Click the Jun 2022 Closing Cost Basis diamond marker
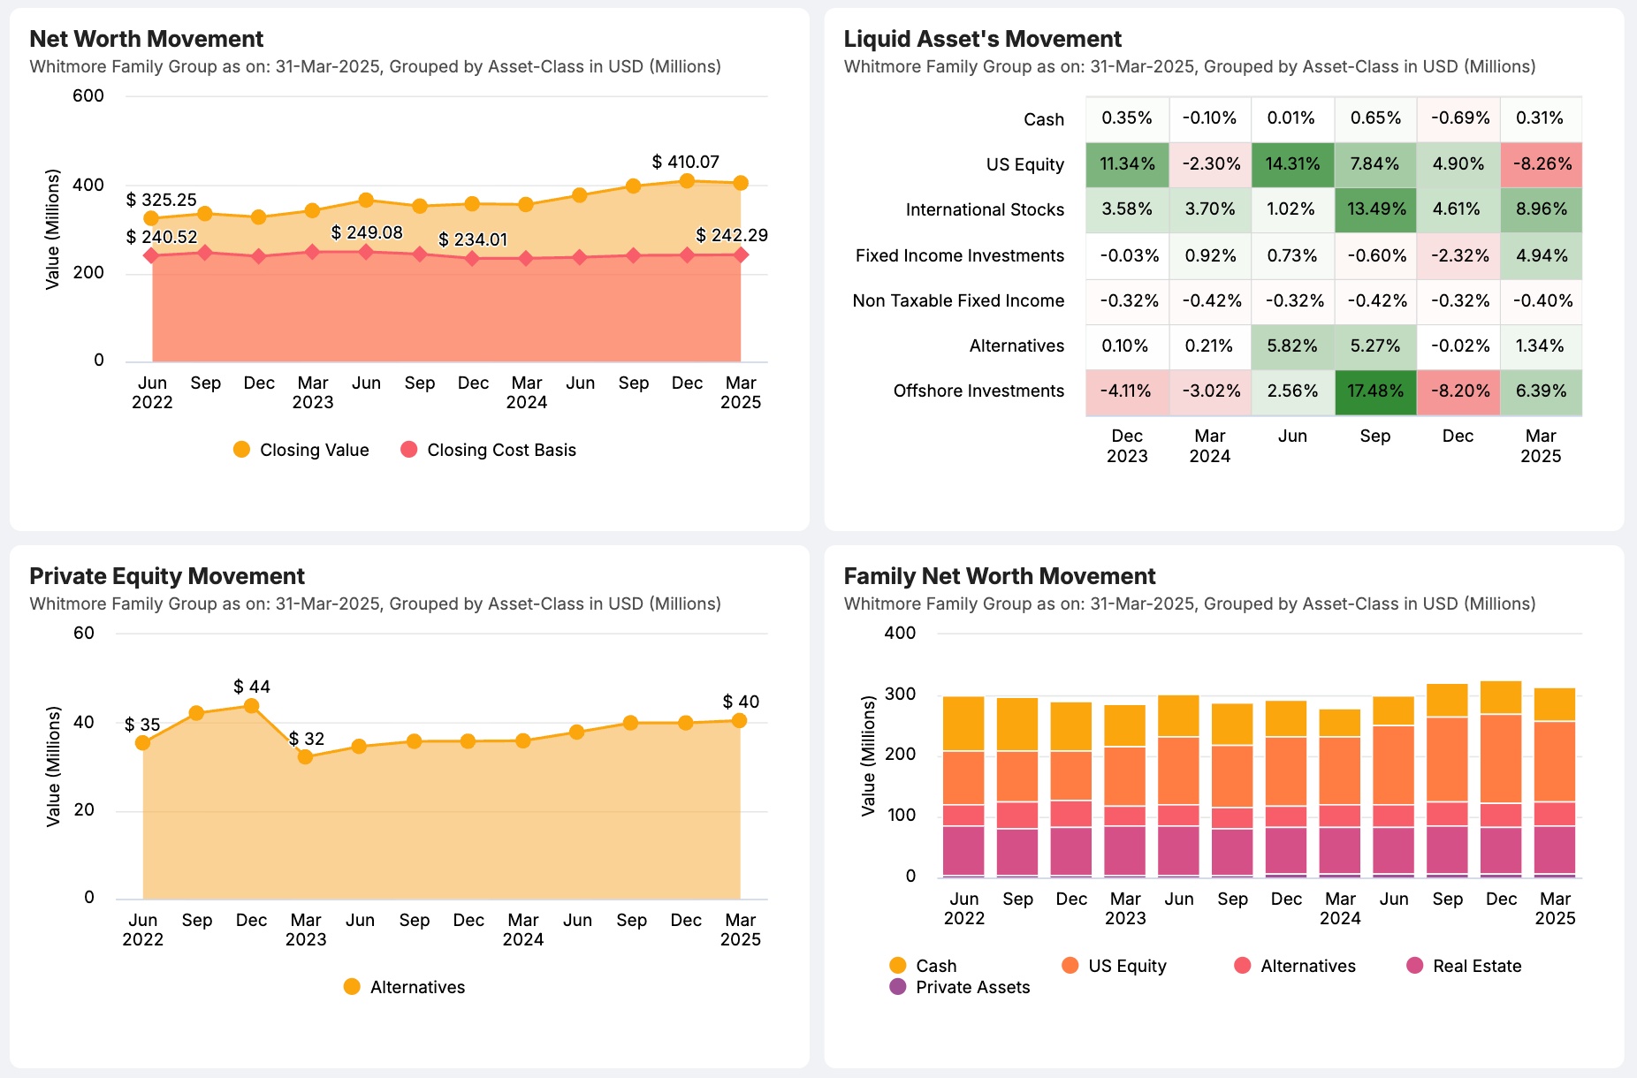 pos(152,255)
